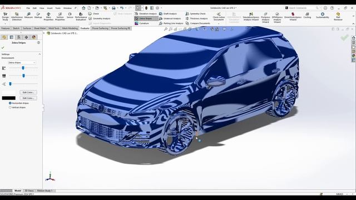The height and width of the screenshot is (200, 356).
Task: Select the Measure tool
Action: 28,16
